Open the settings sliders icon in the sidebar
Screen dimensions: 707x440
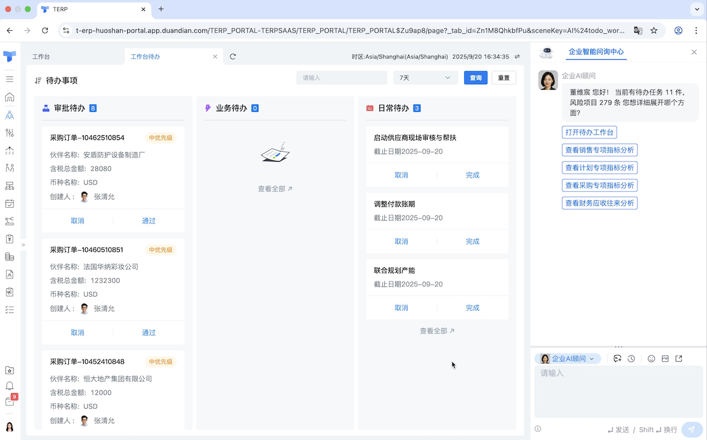point(9,132)
